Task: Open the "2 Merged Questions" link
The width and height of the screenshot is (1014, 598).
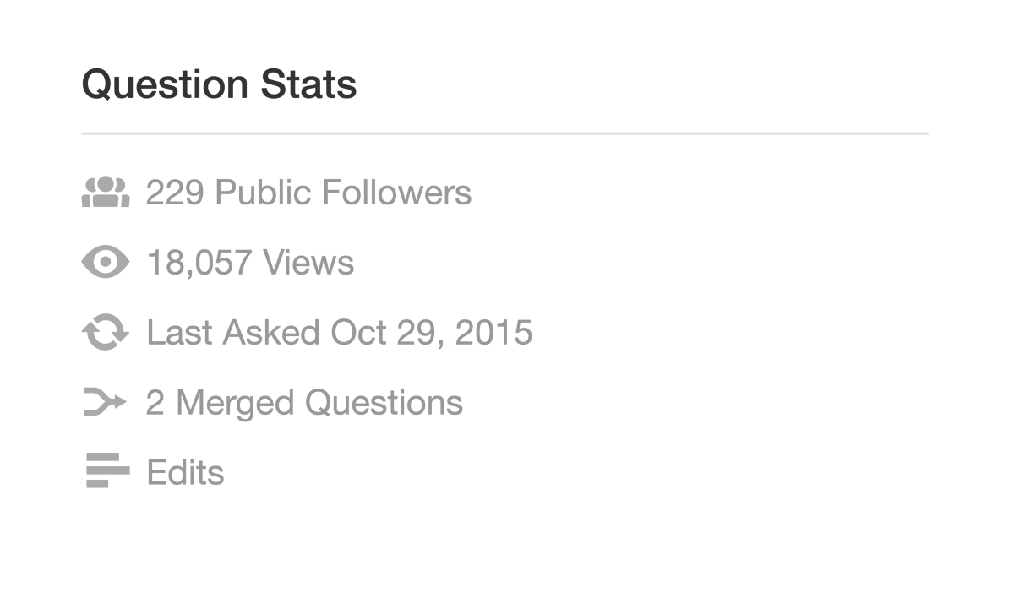Action: pos(304,403)
